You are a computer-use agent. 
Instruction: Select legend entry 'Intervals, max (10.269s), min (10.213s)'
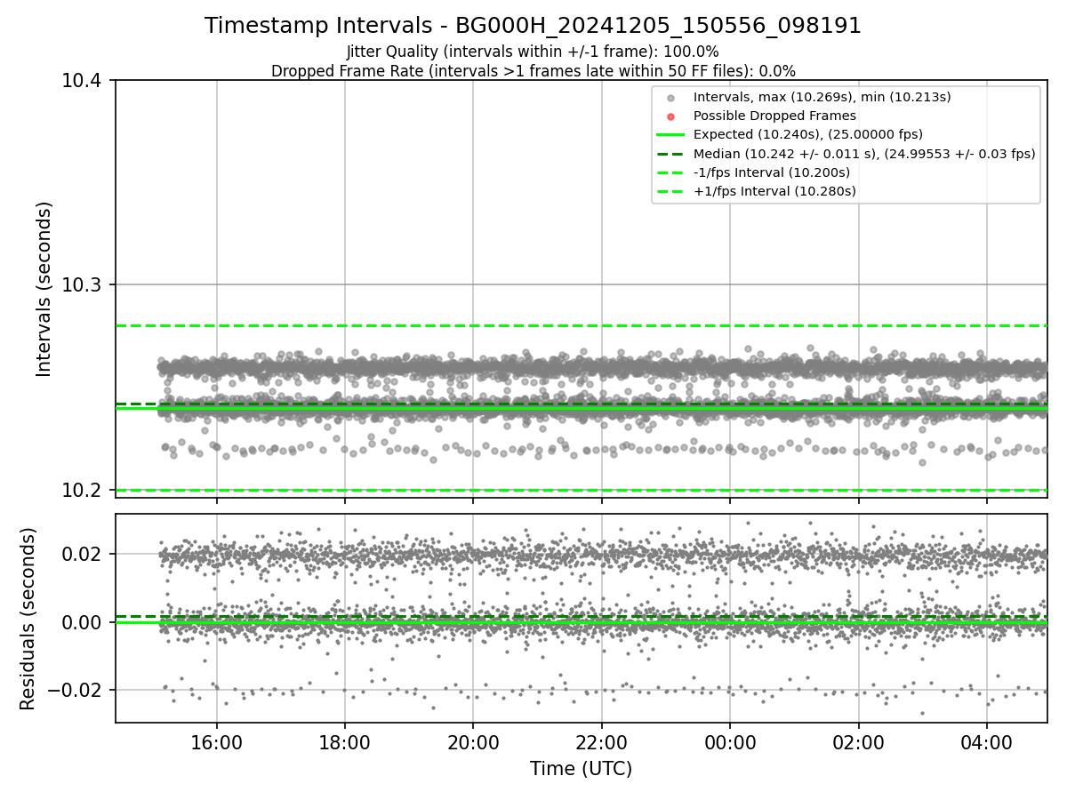pyautogui.click(x=822, y=97)
